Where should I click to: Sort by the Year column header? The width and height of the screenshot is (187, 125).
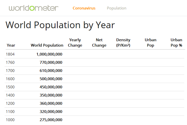(x=11, y=45)
